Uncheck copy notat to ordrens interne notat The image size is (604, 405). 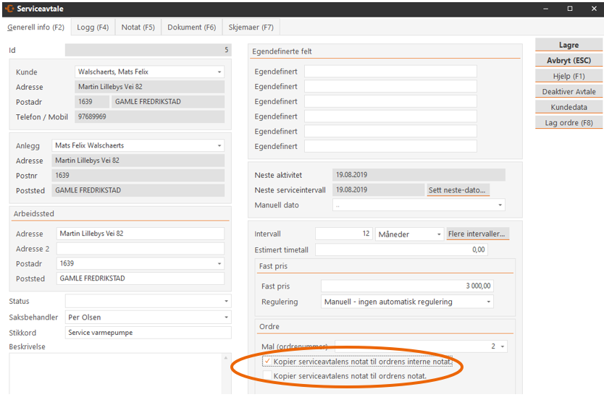267,362
